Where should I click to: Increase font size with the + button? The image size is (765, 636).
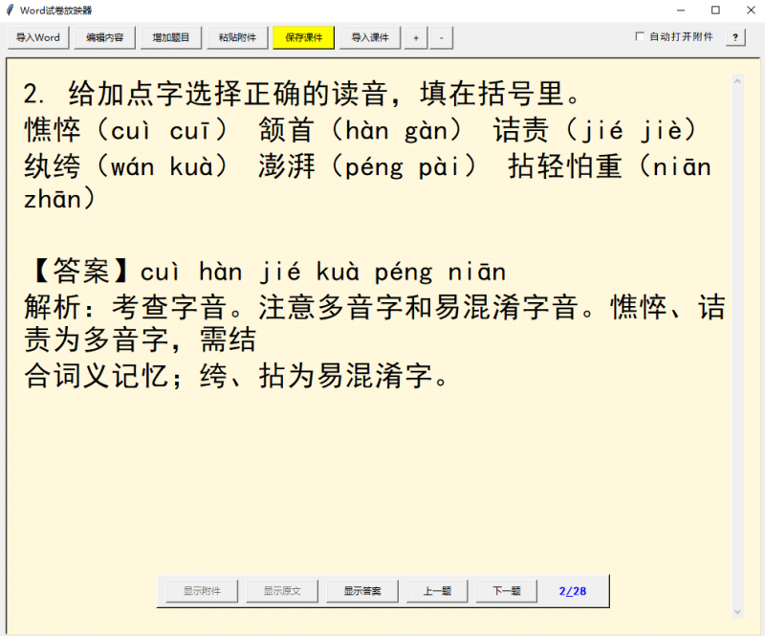coord(415,37)
